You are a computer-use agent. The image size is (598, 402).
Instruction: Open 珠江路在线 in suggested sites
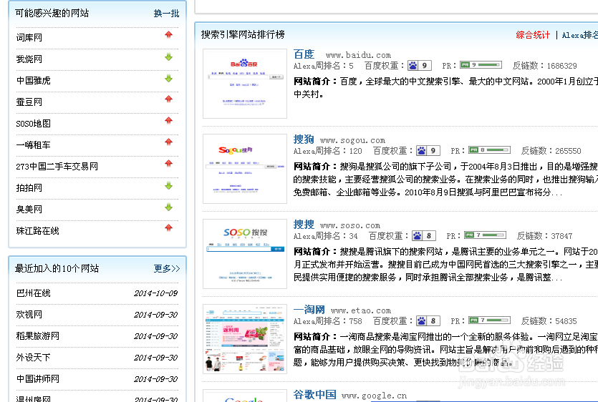37,231
